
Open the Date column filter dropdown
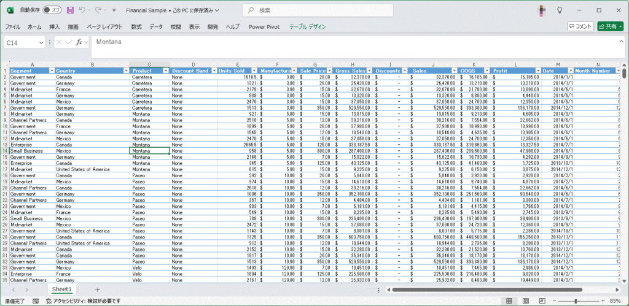pos(571,71)
